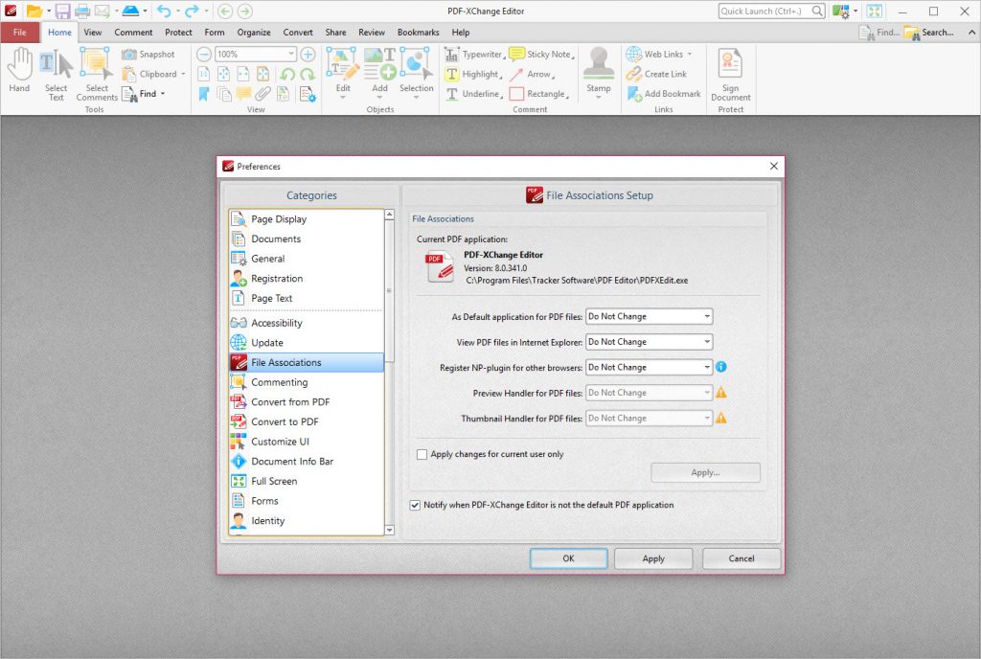The image size is (981, 659).
Task: Select Commenting category
Action: click(x=307, y=382)
